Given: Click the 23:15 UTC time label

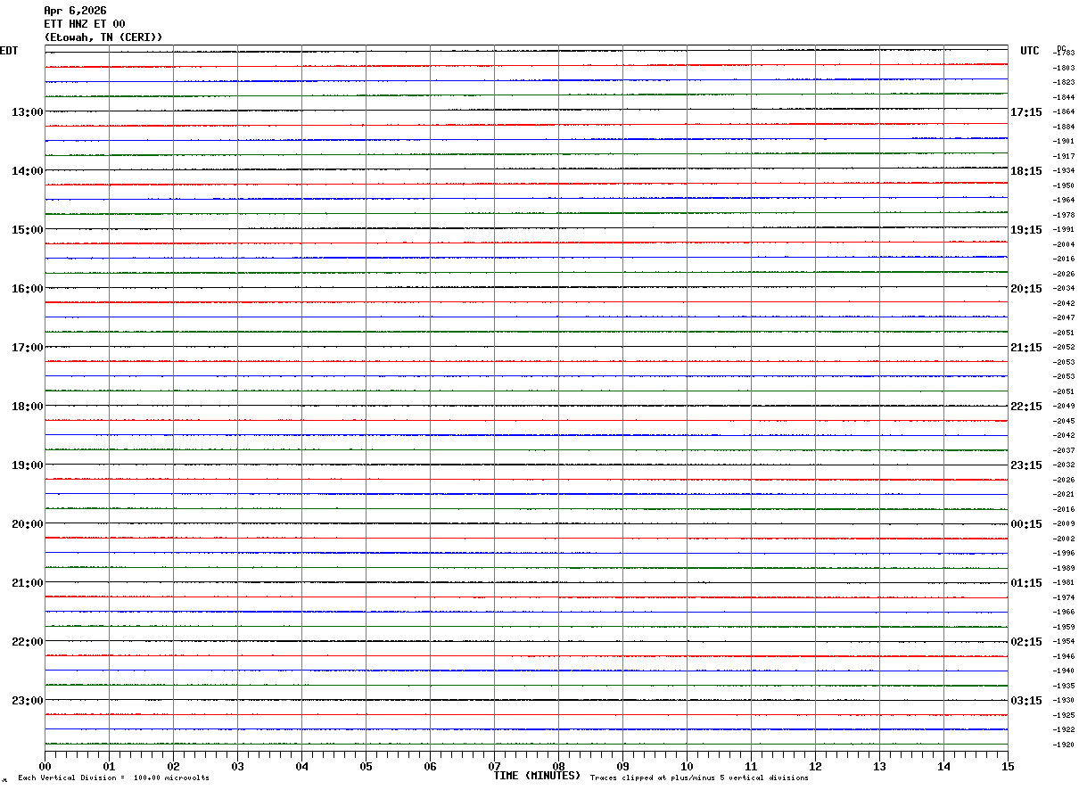Looking at the screenshot, I should click(1026, 465).
